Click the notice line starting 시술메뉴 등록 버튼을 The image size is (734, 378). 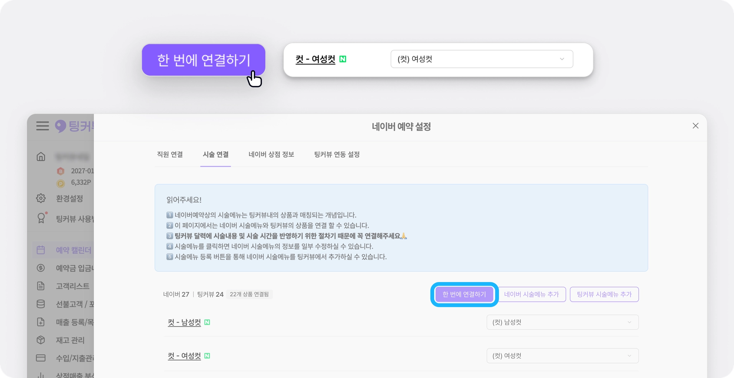coord(277,257)
